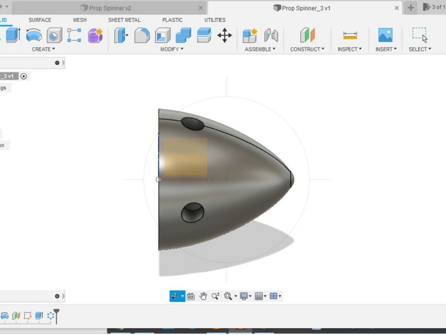This screenshot has width=446, height=335.
Task: Switch to the SURFACE ribbon tab
Action: tap(40, 20)
